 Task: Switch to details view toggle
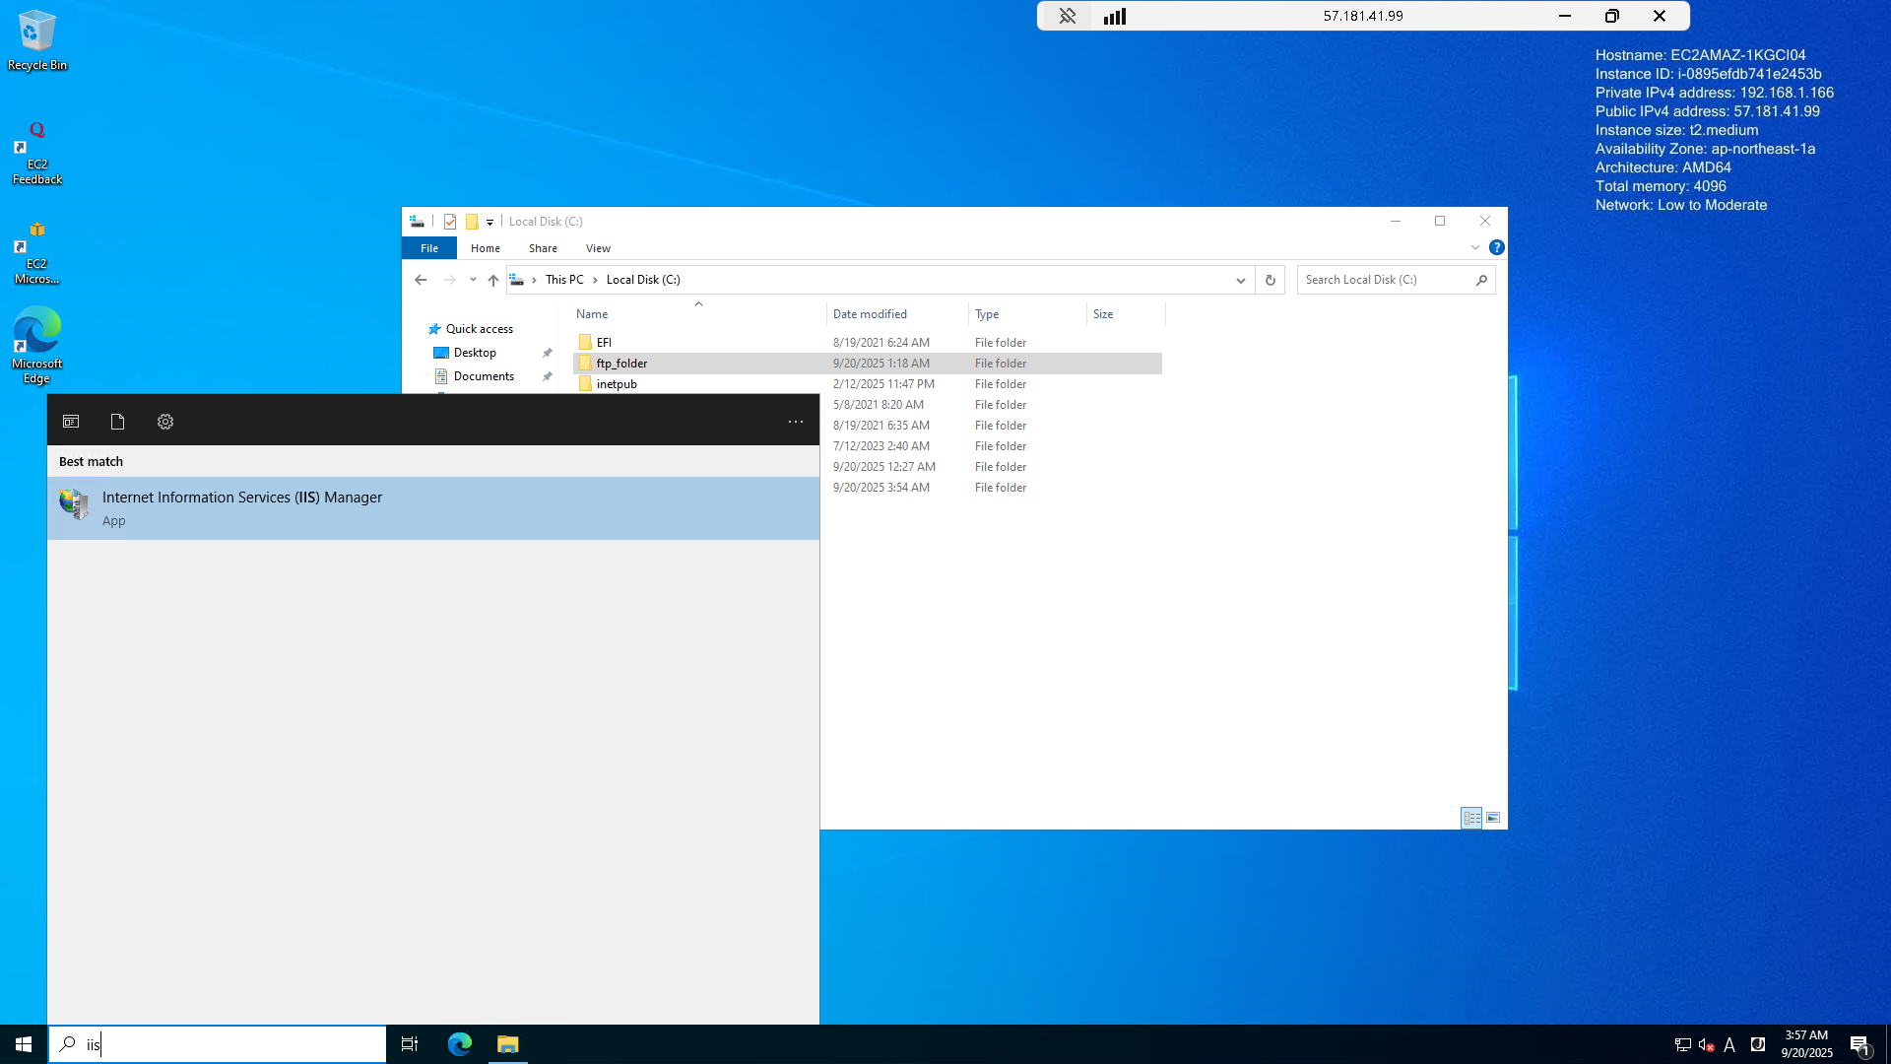click(1471, 818)
